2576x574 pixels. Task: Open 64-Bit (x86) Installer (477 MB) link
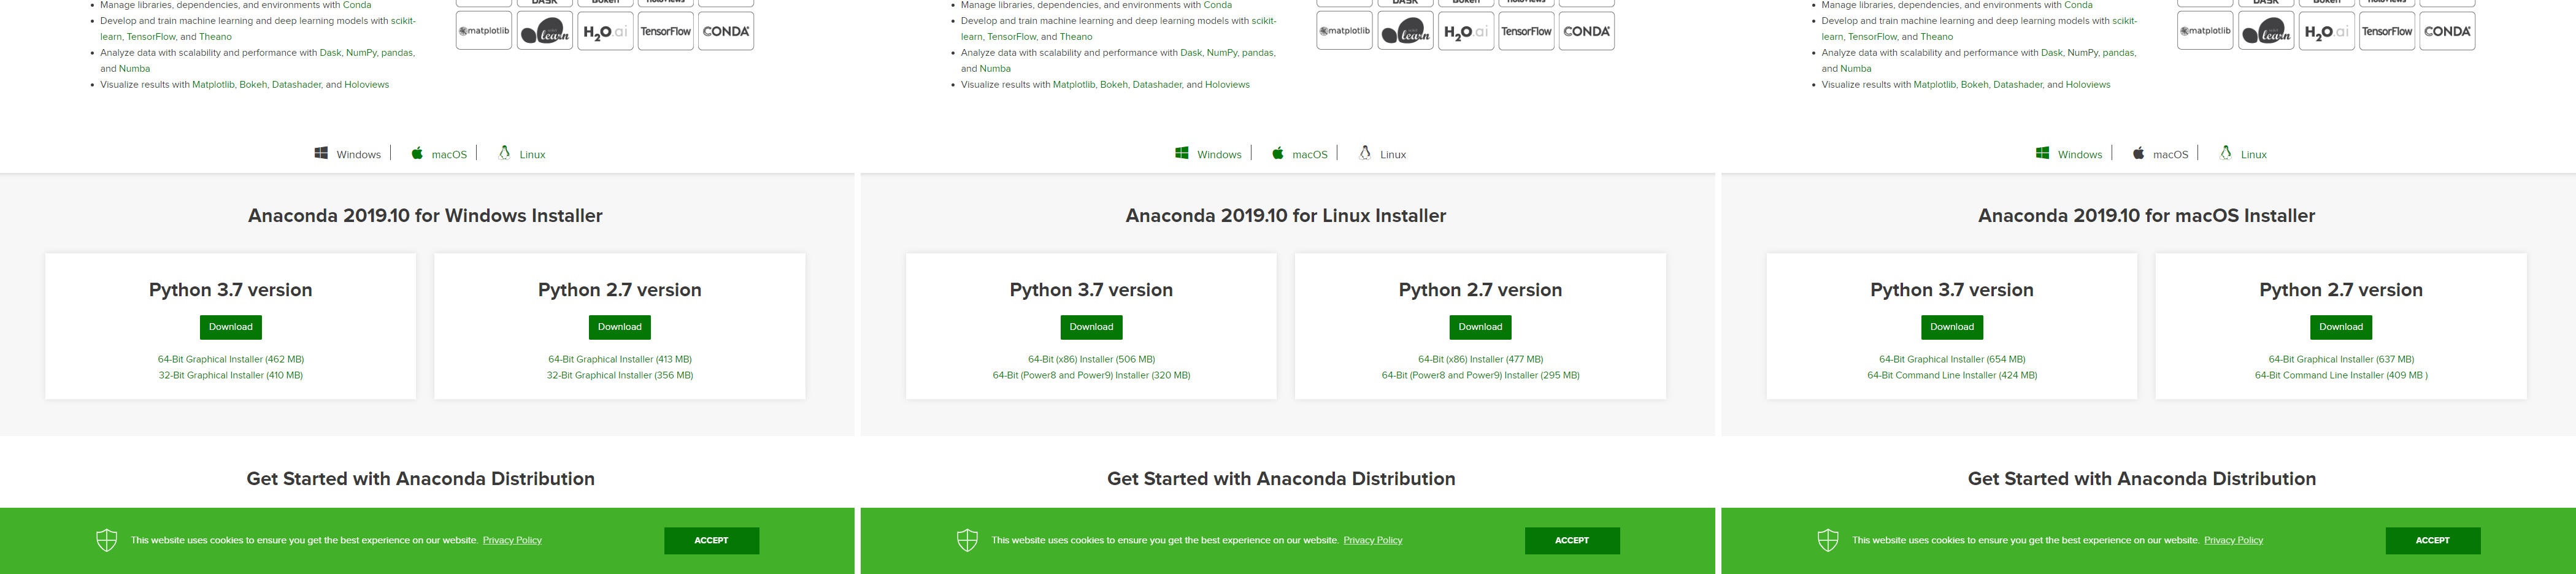pyautogui.click(x=1480, y=359)
